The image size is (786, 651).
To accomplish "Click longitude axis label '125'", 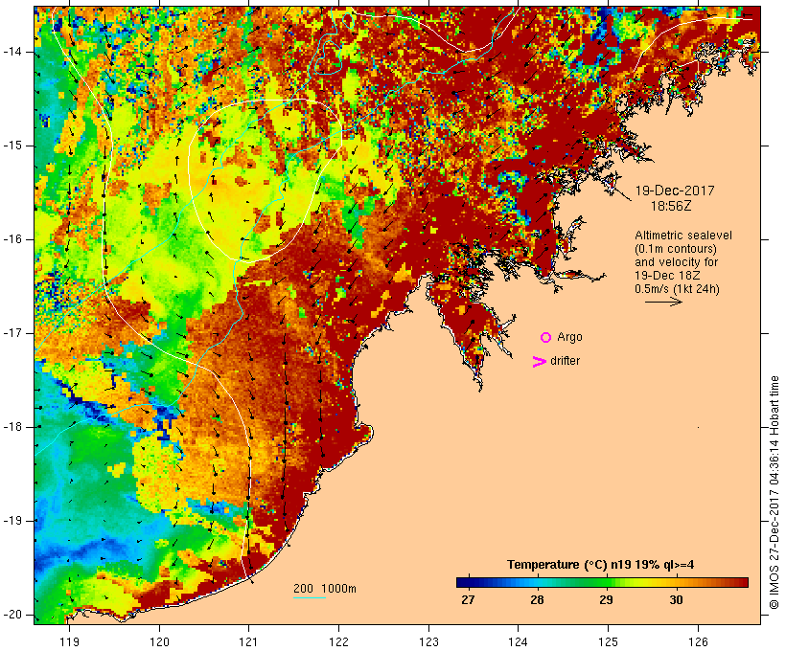I will pos(608,641).
